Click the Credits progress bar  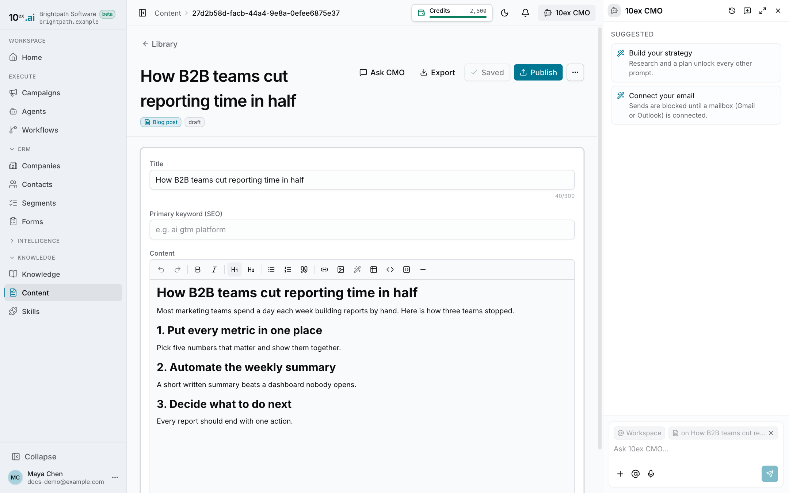pos(458,17)
